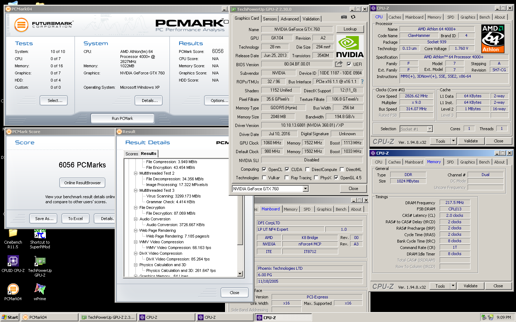Open the PCMark04 desktop icon
The width and height of the screenshot is (516, 322).
pyautogui.click(x=13, y=292)
